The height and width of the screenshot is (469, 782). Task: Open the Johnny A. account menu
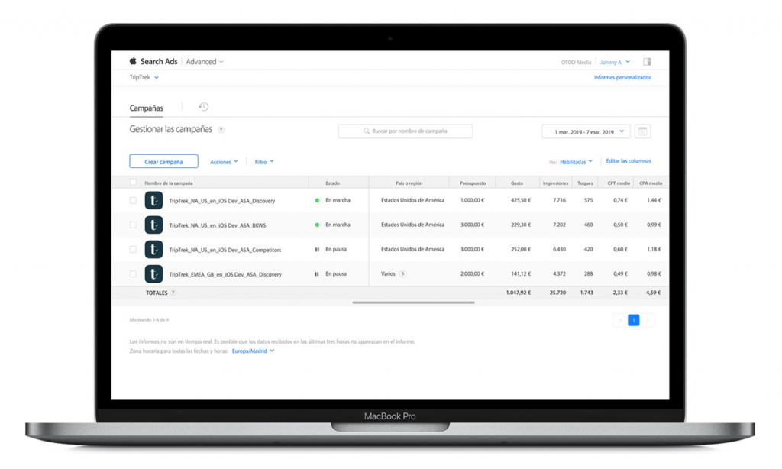[615, 63]
